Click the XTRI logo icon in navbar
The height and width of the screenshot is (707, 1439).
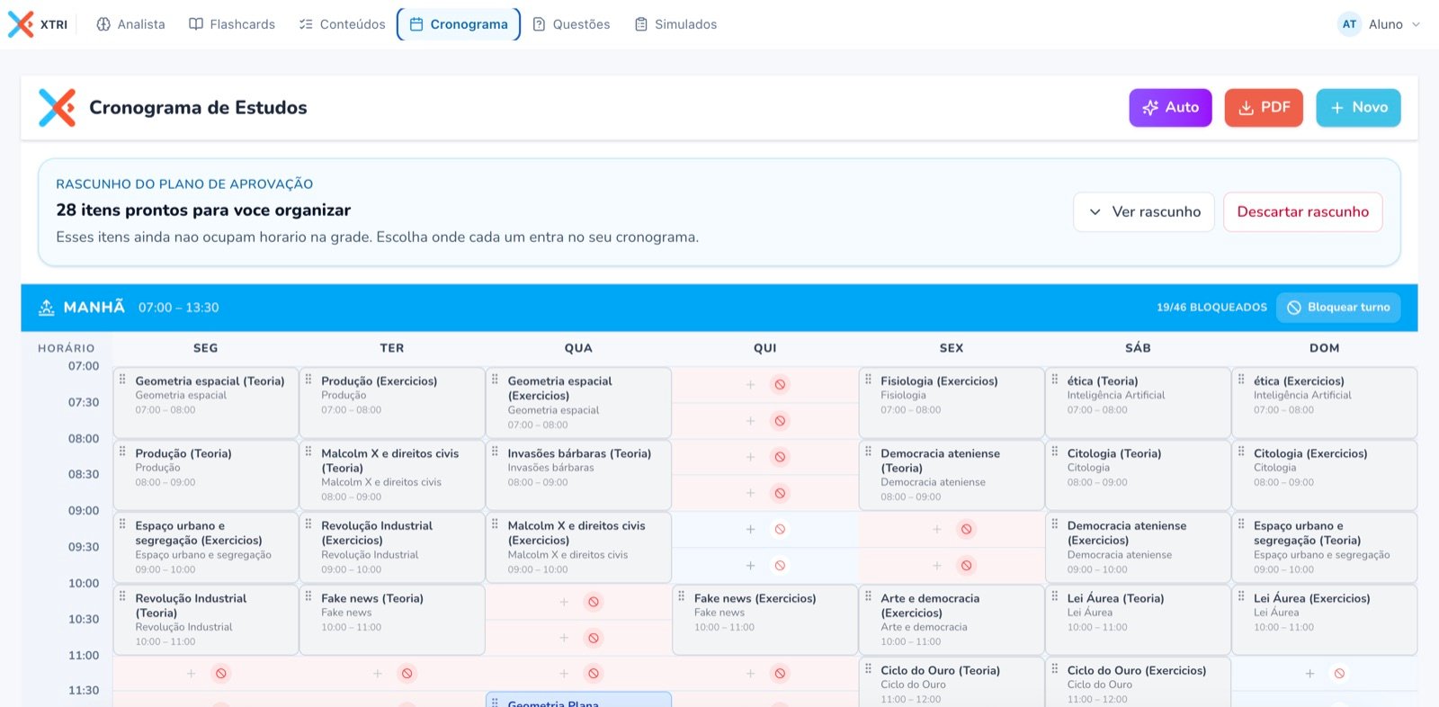(21, 24)
